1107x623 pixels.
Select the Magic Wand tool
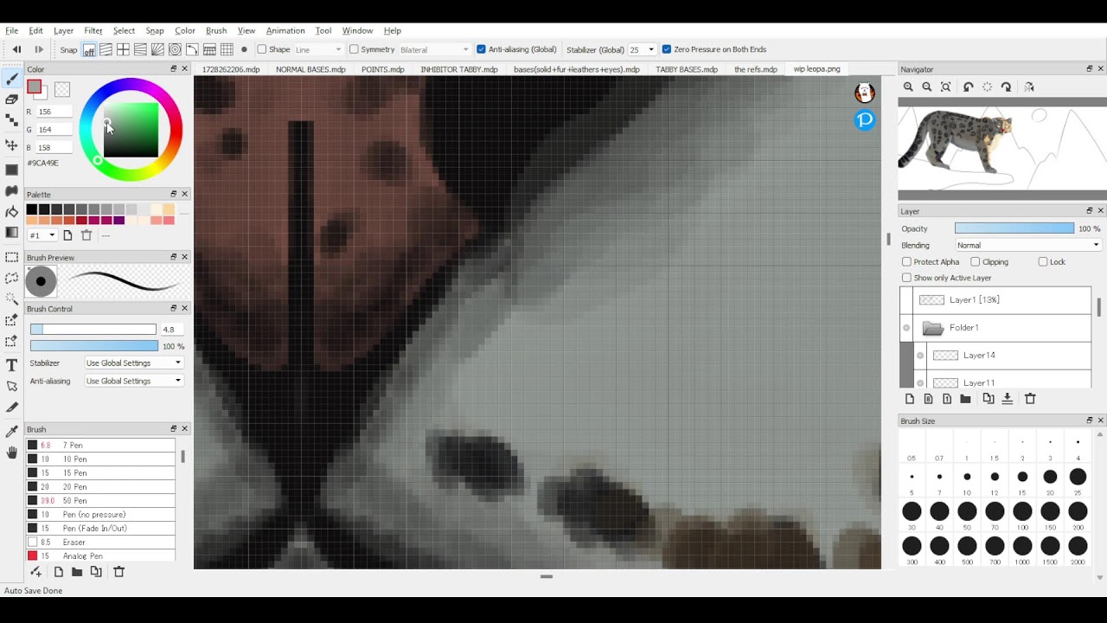(x=11, y=299)
